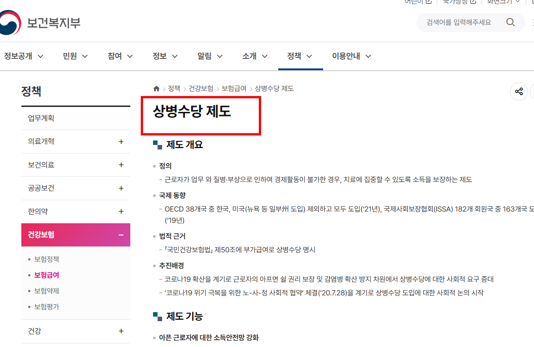This screenshot has height=347, width=534.
Task: Click the search magnifier icon
Action: pyautogui.click(x=510, y=22)
